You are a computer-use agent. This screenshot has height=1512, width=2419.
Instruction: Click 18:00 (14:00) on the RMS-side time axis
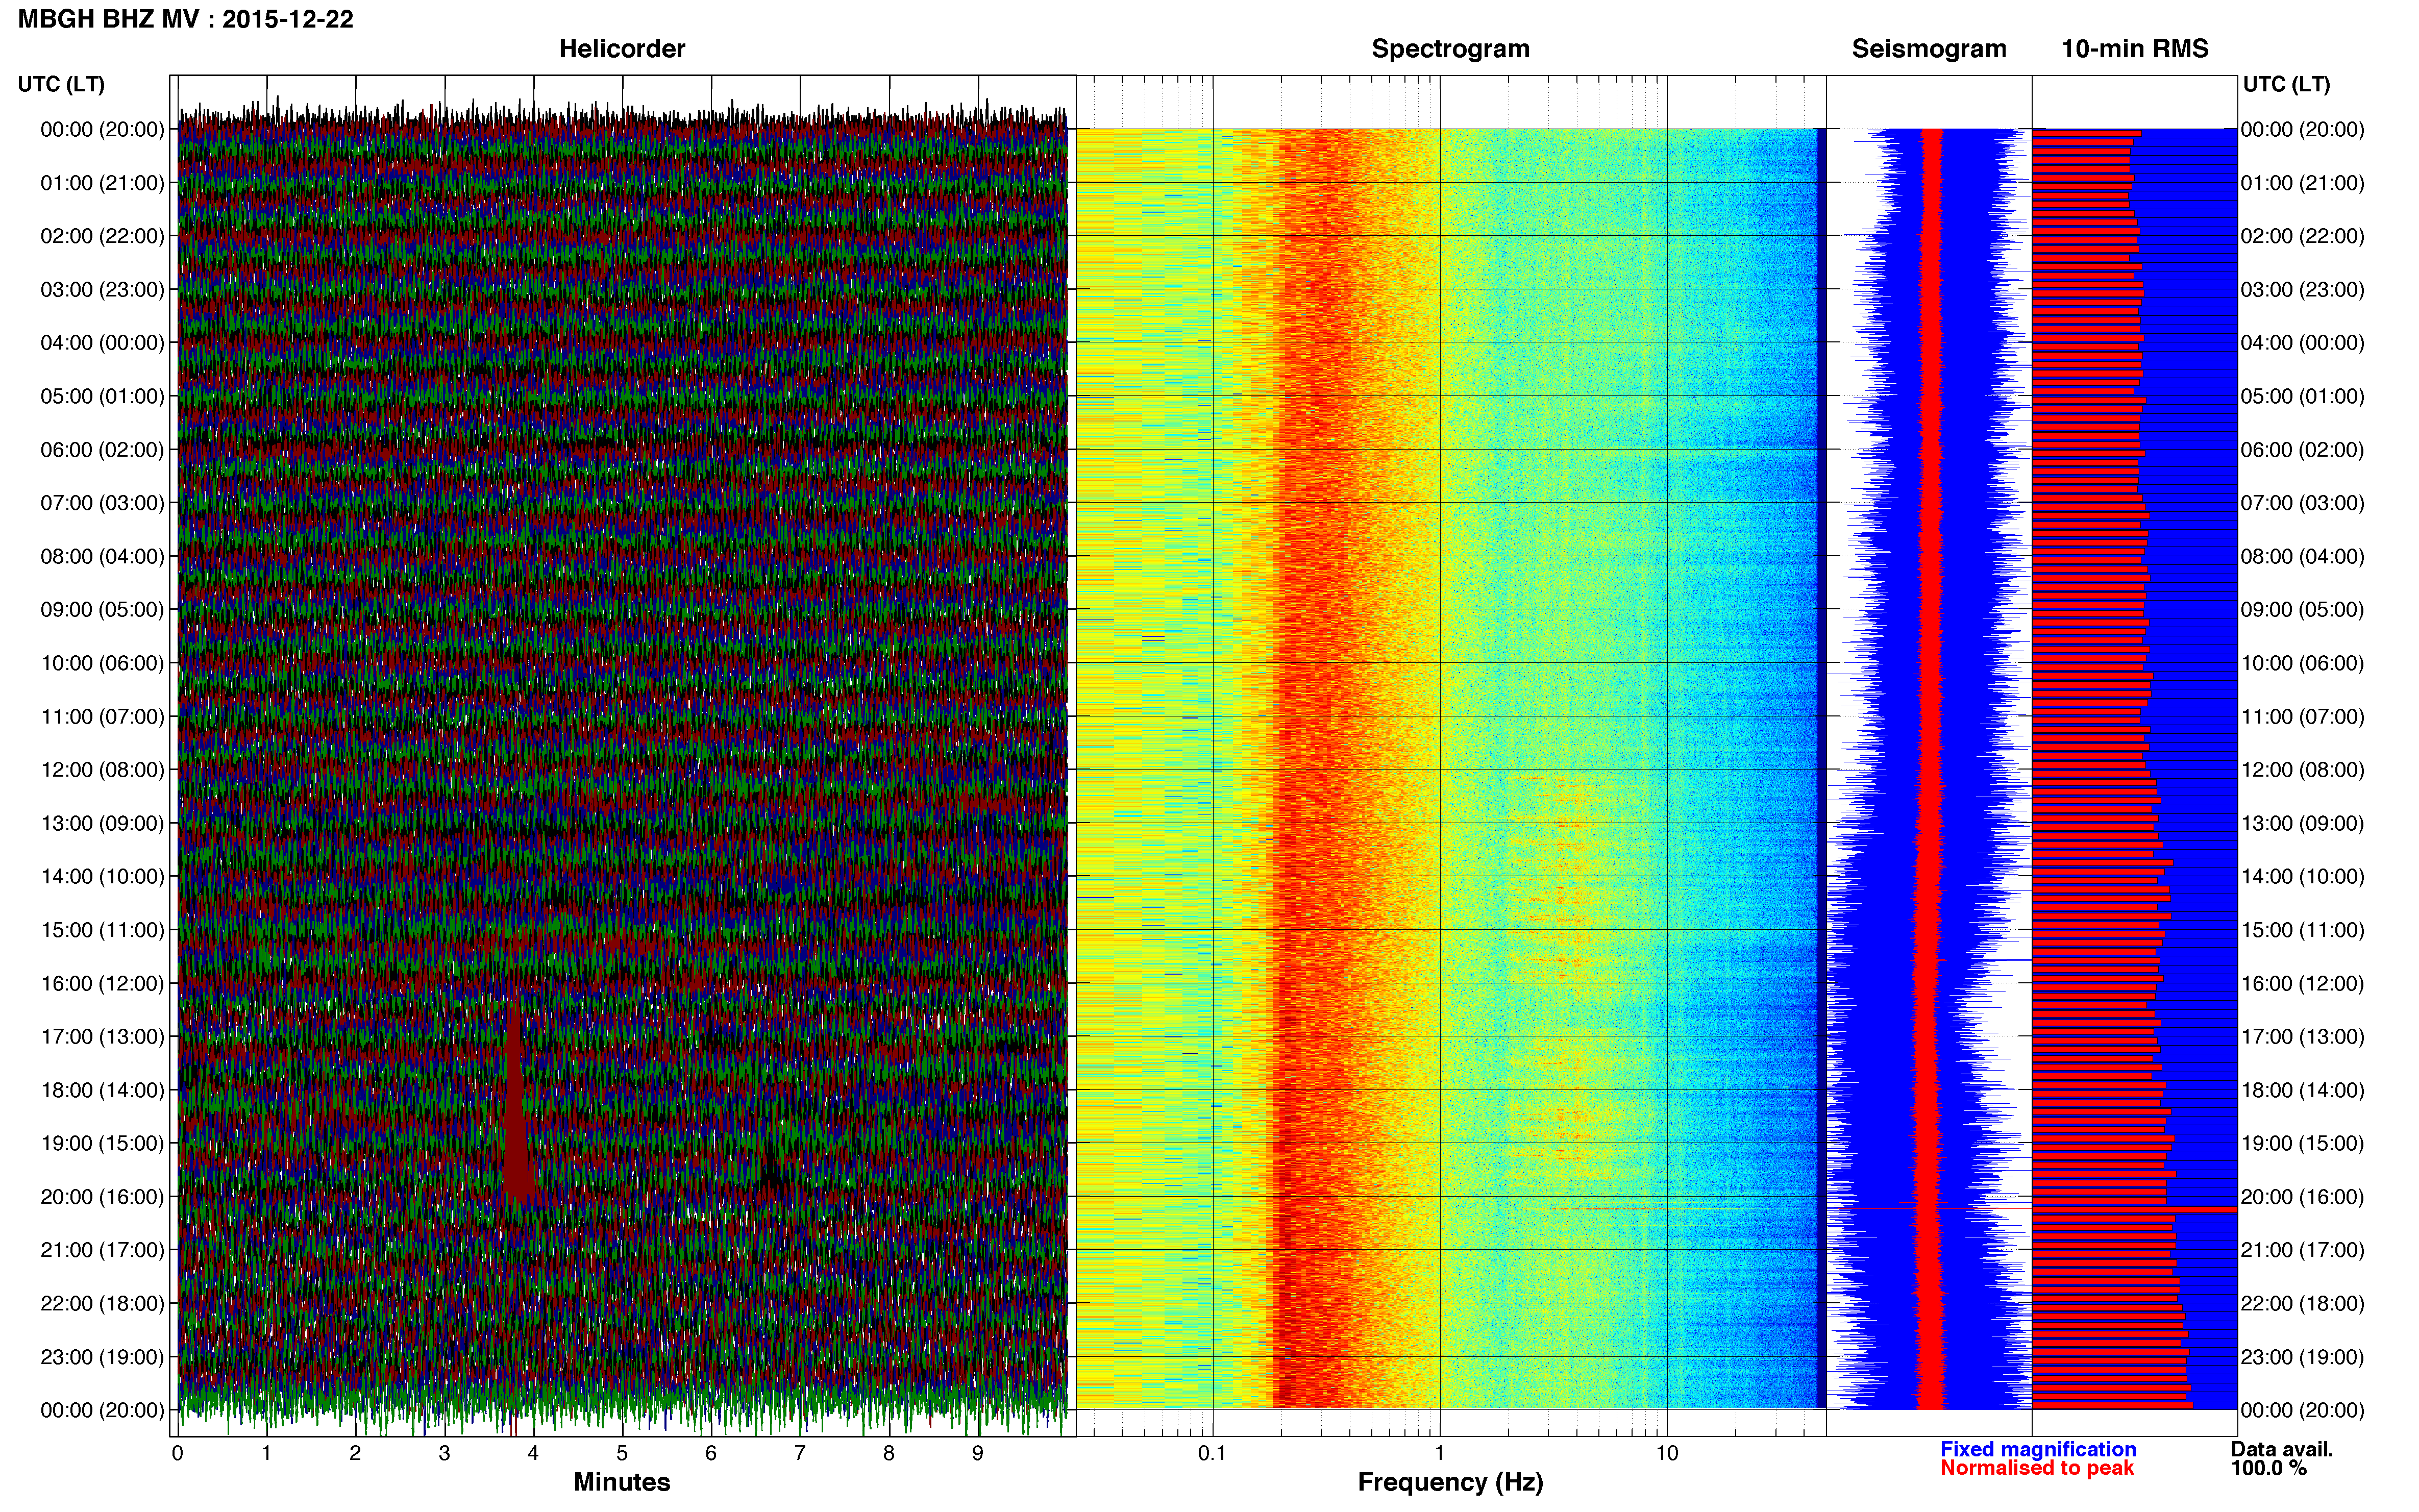tap(2303, 1090)
